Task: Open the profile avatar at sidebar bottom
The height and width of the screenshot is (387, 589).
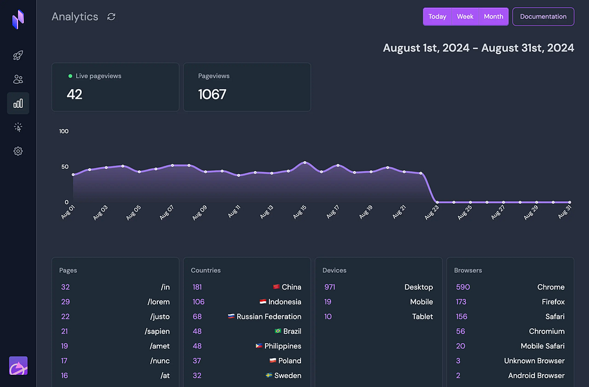Action: click(x=17, y=366)
